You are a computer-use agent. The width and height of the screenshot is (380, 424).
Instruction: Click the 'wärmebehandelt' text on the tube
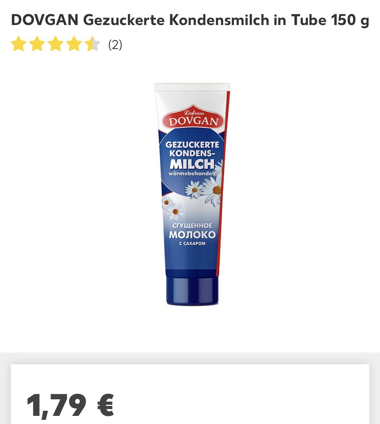[192, 173]
